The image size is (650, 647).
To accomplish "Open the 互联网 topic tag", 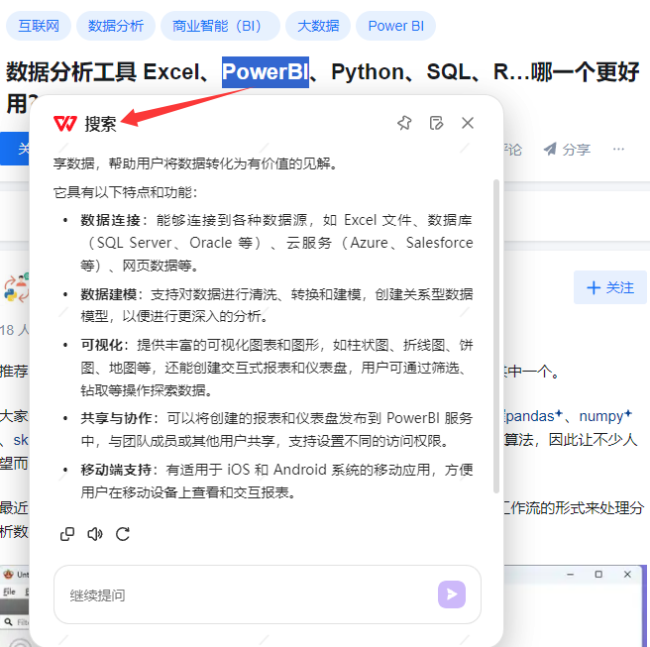I will (x=39, y=26).
